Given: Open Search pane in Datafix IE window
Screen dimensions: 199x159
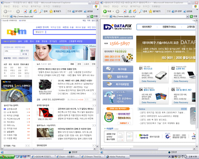Looking at the screenshot, I should [x=143, y=12].
